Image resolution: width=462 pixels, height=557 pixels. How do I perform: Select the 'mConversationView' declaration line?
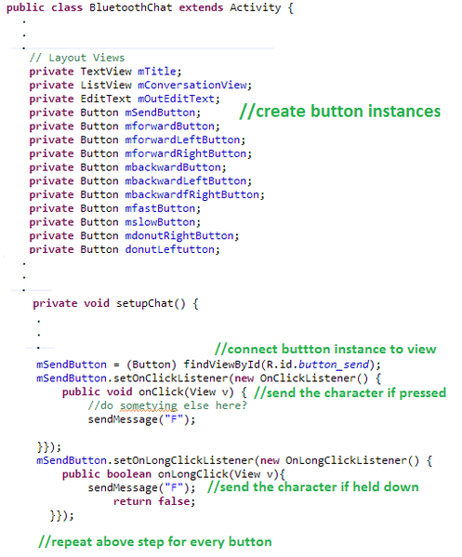140,86
